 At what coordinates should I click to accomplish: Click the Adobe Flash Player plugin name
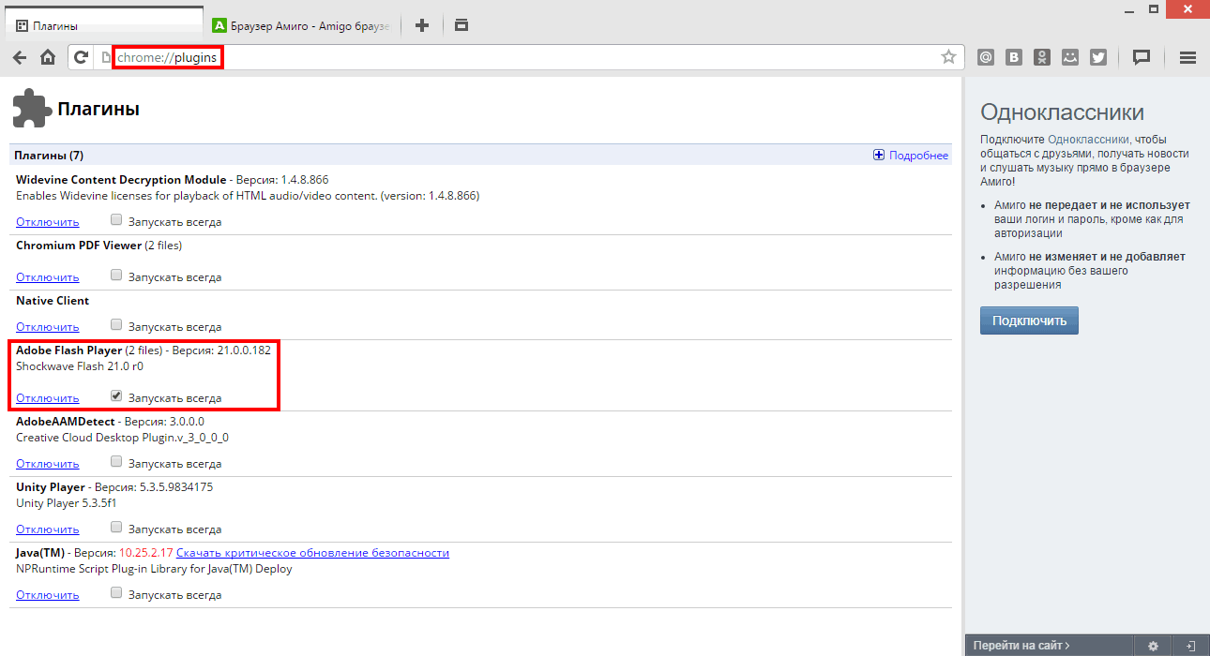[69, 350]
